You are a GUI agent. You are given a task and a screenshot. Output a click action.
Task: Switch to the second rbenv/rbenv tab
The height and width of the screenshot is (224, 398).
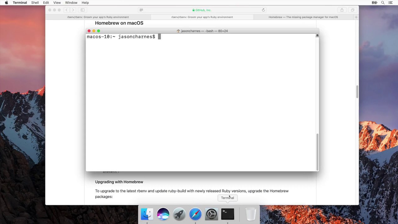202,17
